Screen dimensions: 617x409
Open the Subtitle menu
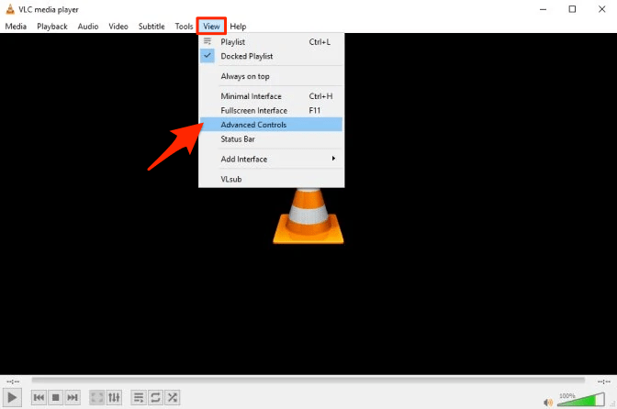pyautogui.click(x=151, y=27)
